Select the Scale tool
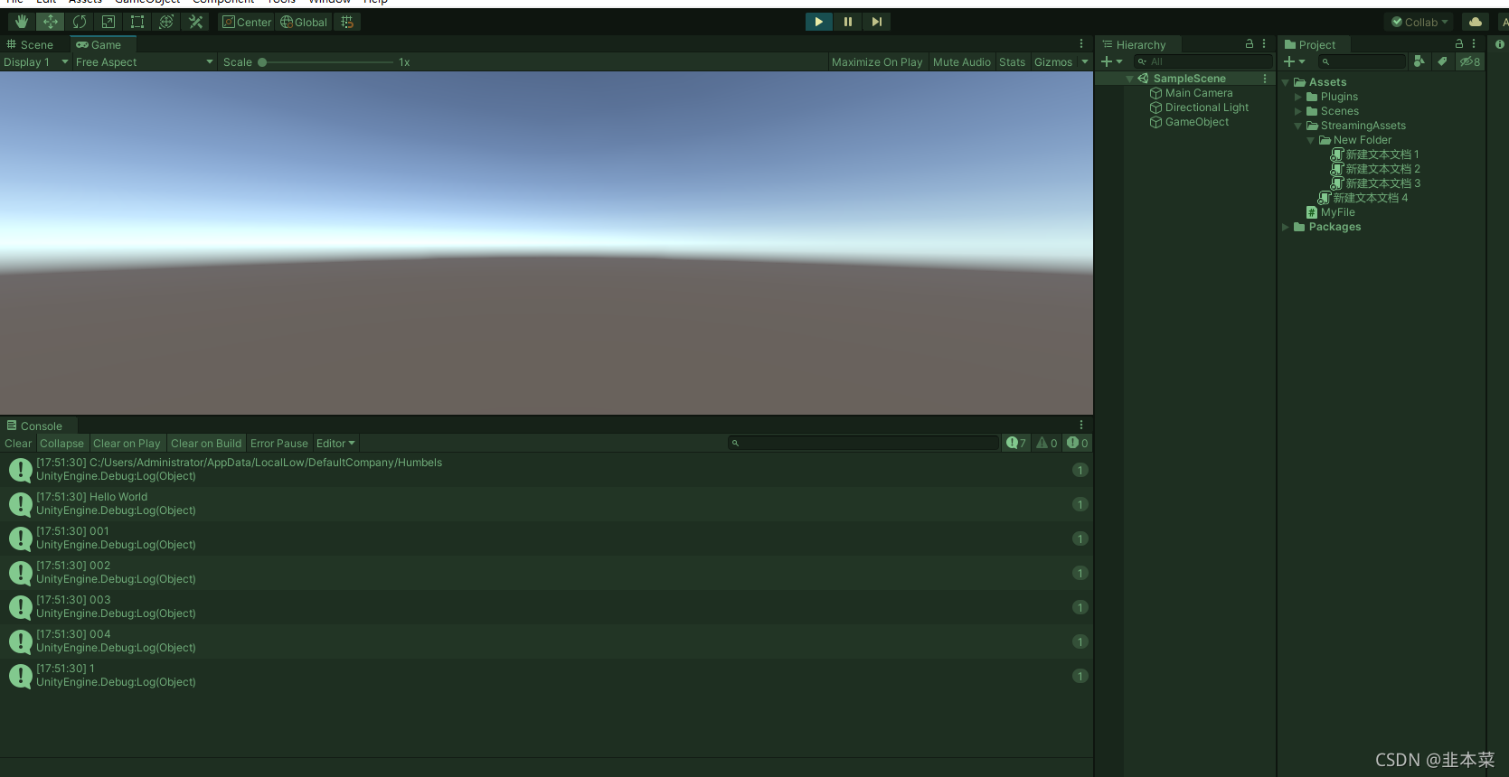 pos(108,22)
